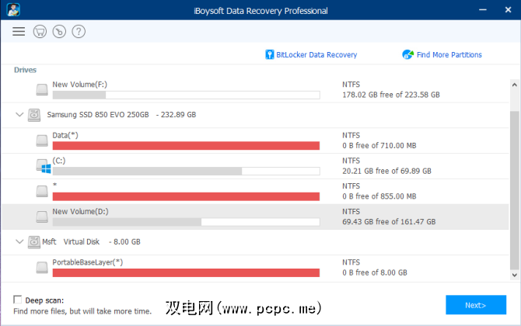Collapse the Samsung SSD 850 EVO group
Viewport: 521px width, 326px height.
tap(19, 114)
